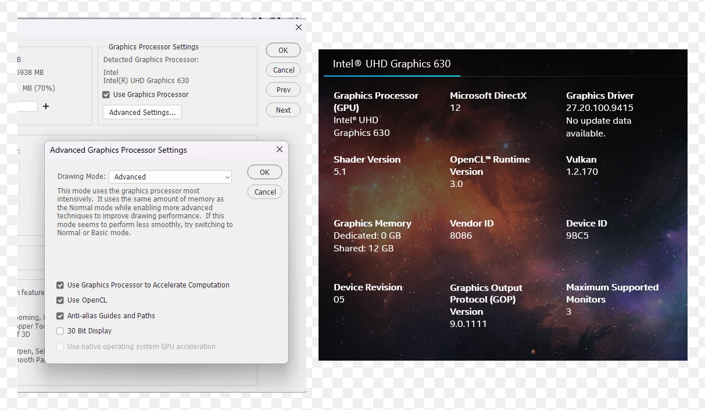705x410 pixels.
Task: Disable the Use OpenCL checkbox
Action: [60, 300]
